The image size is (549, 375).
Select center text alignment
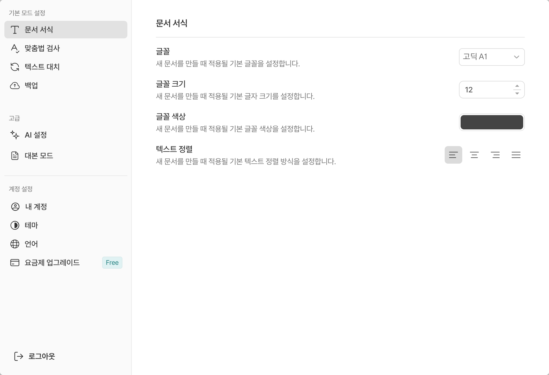[x=474, y=155]
